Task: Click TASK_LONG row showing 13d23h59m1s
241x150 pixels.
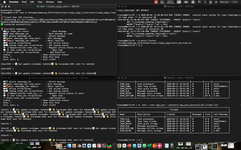Action: point(174,121)
